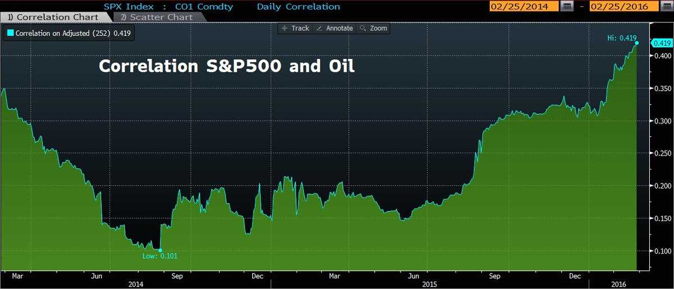This screenshot has height=289, width=674.
Task: Switch to the Correlation Chart tab
Action: click(x=53, y=17)
